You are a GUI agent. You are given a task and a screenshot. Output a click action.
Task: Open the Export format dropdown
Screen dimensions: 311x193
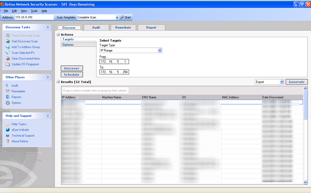click(x=282, y=82)
